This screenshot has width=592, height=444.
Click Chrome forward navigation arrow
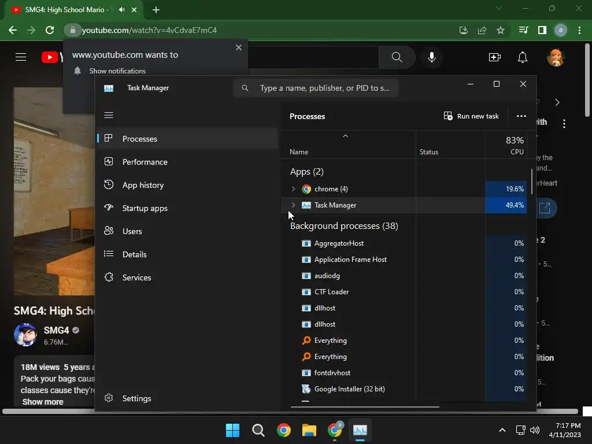(31, 30)
